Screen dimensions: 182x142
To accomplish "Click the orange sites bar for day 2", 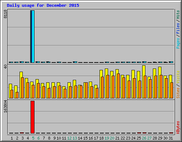I will pos(17,95).
